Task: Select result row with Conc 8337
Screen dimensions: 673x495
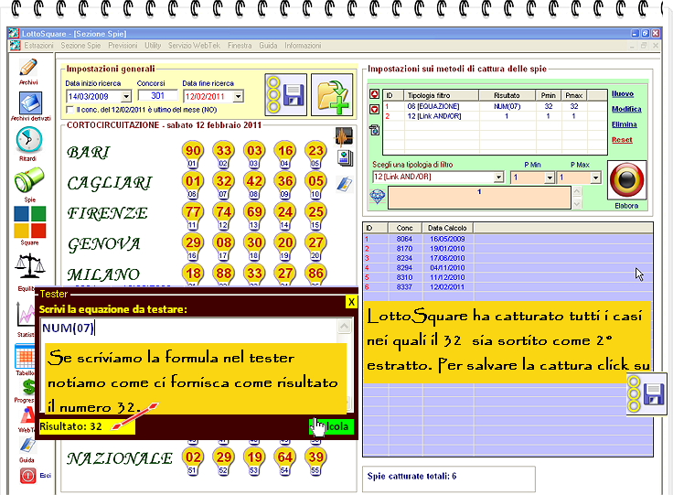Action: pos(508,286)
